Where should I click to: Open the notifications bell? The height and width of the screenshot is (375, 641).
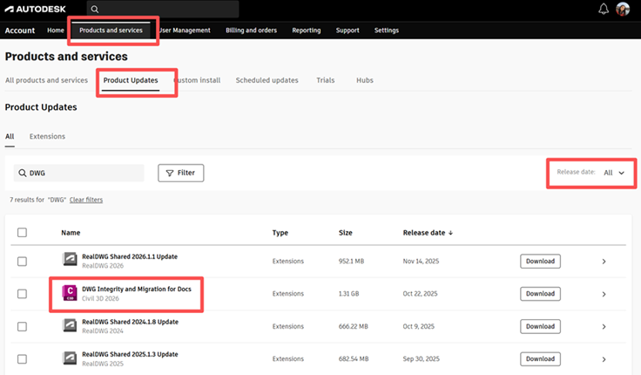point(604,9)
